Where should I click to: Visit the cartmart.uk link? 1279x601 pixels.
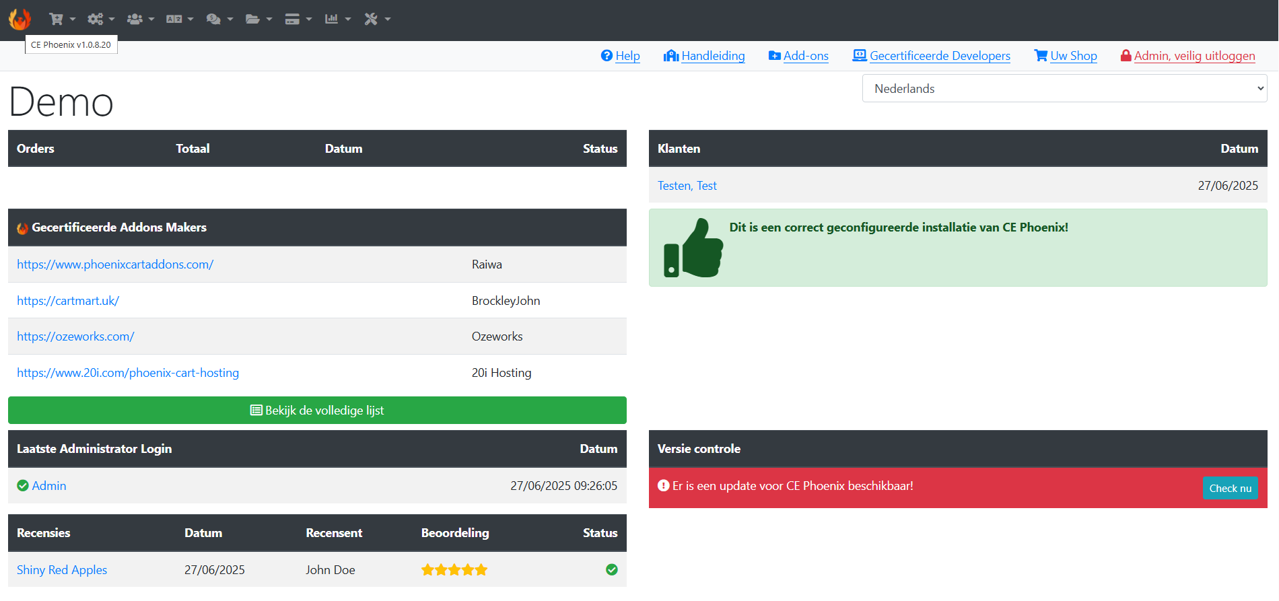(x=68, y=301)
